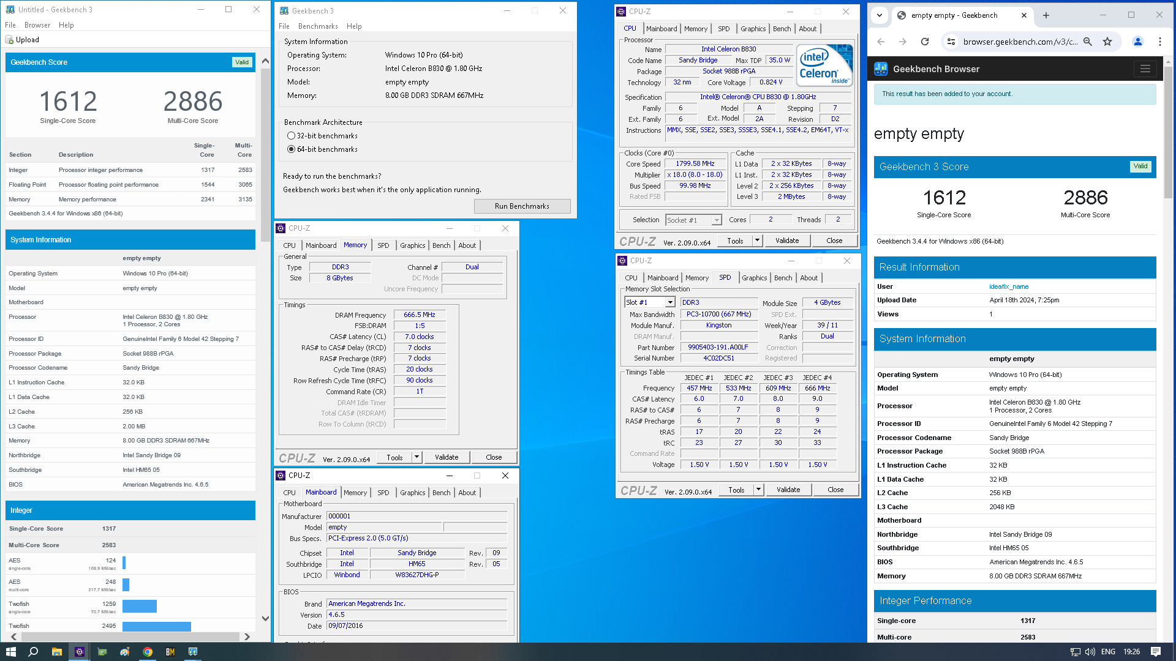Screen dimensions: 1176x661
Task: Switch to Bench tab in CPU-Z CPU window
Action: 782,29
